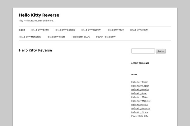This screenshot has height=126, width=190.
Task: Focus the sidebar search text field
Action: point(143,51)
